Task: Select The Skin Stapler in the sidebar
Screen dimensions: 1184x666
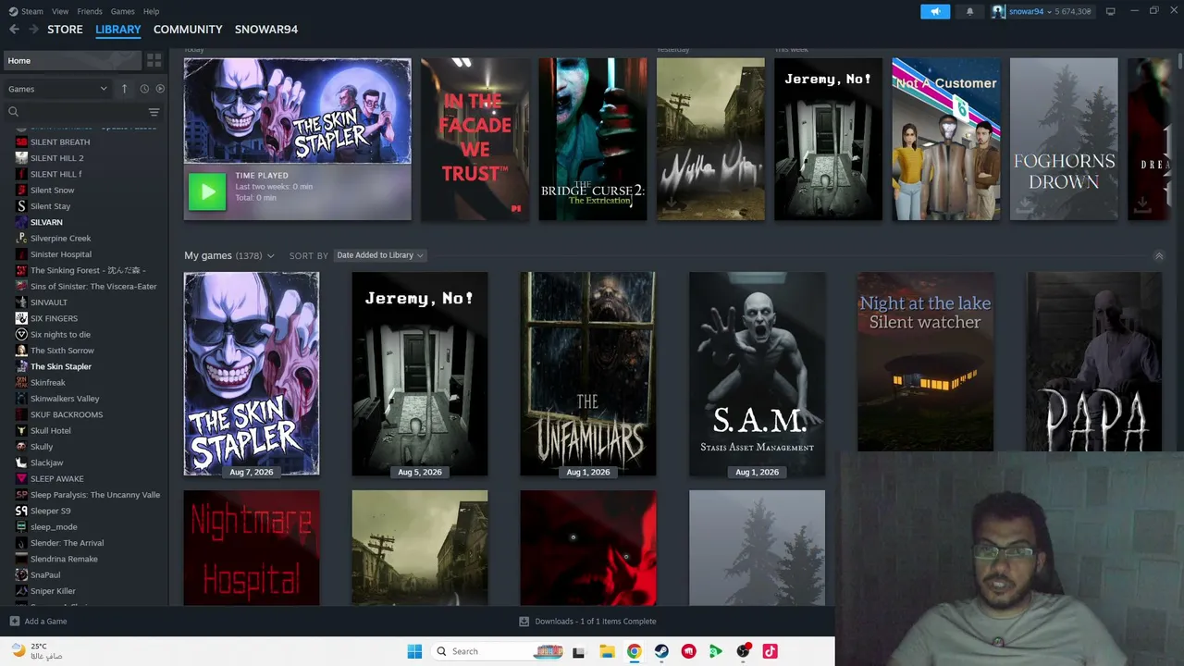Action: [x=60, y=366]
